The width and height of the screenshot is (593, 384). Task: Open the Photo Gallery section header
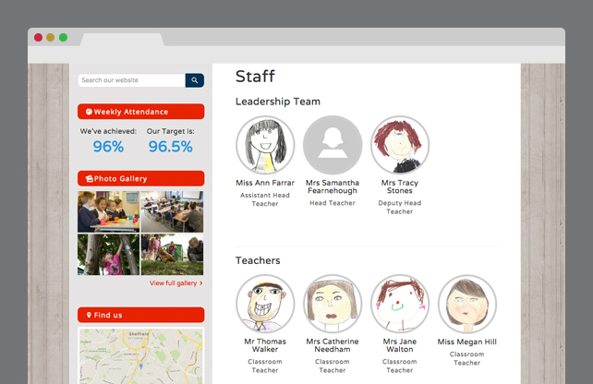tap(140, 178)
